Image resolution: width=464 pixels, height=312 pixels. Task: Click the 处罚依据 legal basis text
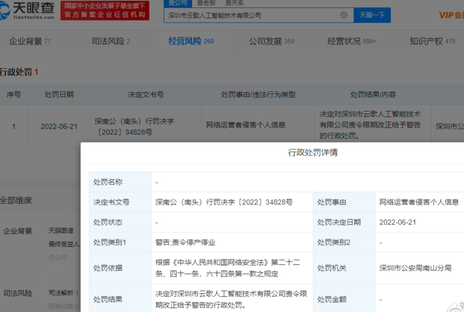point(228,268)
